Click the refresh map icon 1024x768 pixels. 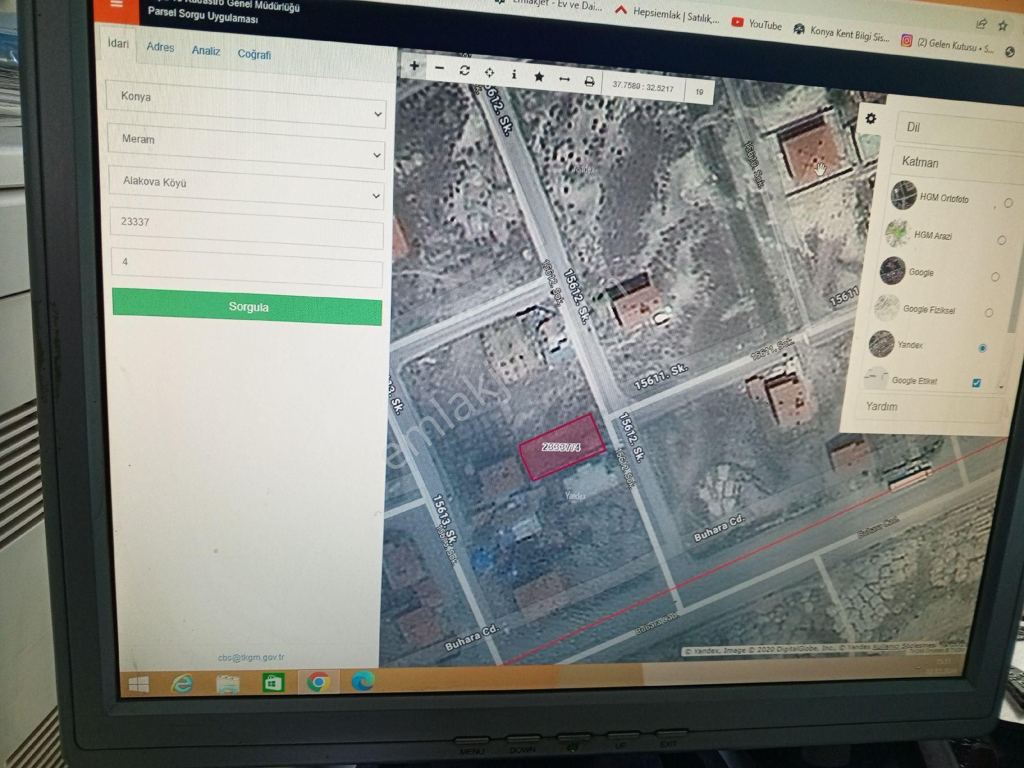pyautogui.click(x=465, y=70)
